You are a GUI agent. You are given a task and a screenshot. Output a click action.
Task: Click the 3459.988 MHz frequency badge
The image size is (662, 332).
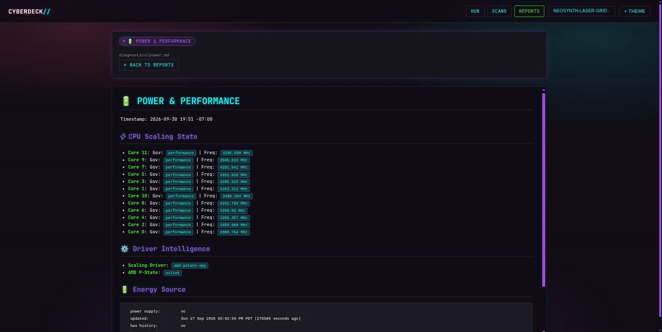coord(234,225)
